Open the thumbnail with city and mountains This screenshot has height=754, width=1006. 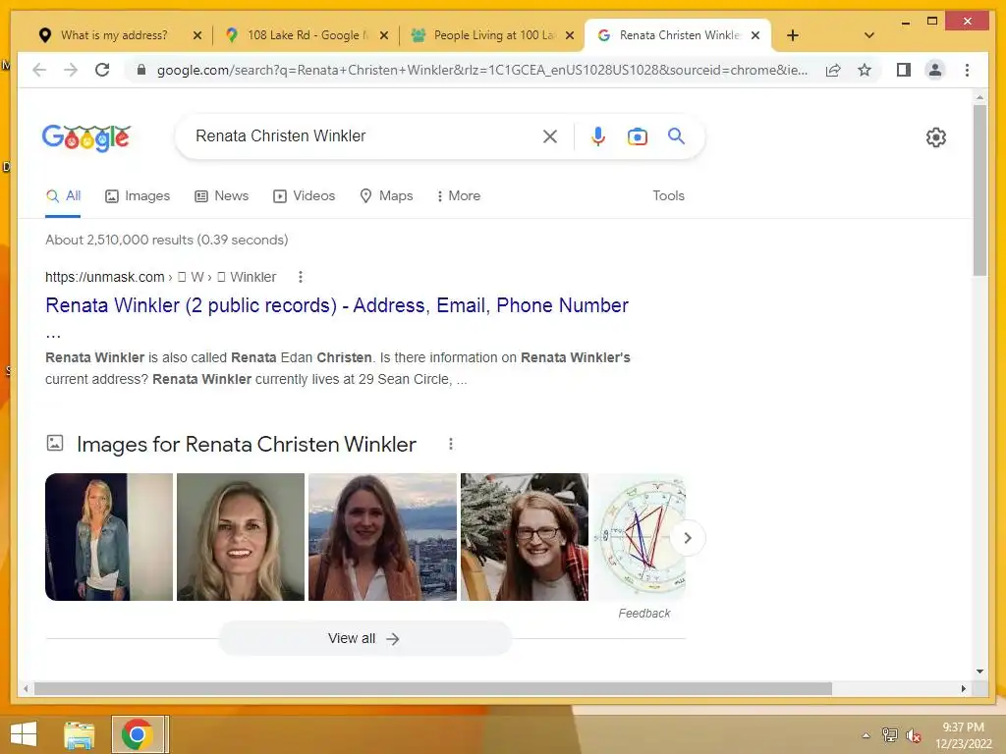(382, 537)
